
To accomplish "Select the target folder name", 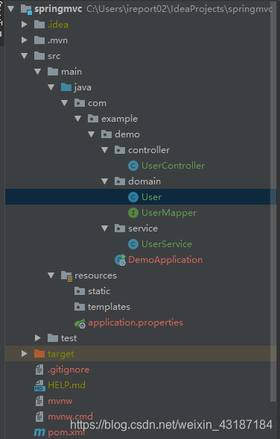I will point(60,354).
